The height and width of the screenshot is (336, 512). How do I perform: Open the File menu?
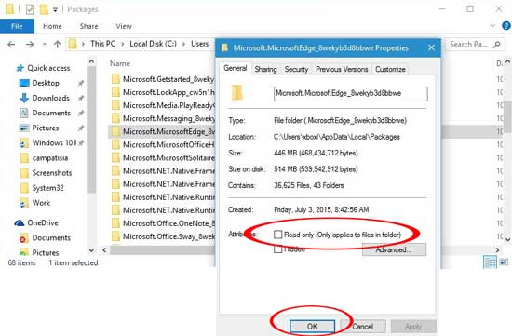click(x=17, y=26)
